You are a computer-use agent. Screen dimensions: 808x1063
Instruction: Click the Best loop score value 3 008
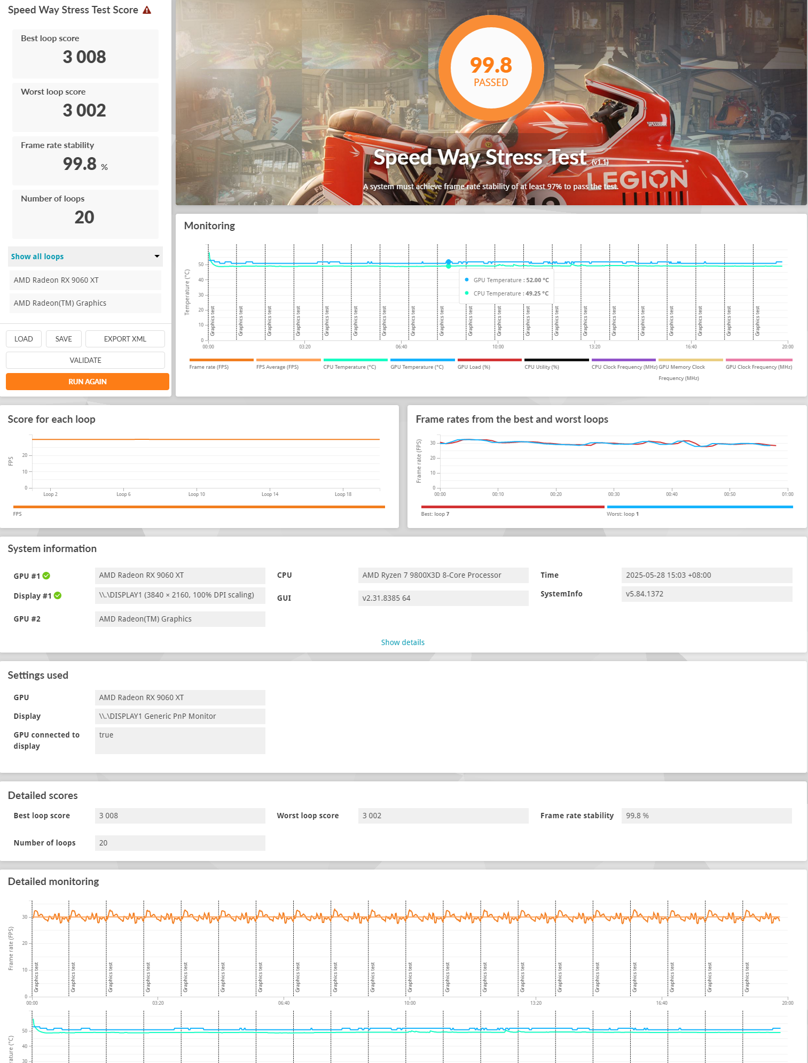pos(84,57)
